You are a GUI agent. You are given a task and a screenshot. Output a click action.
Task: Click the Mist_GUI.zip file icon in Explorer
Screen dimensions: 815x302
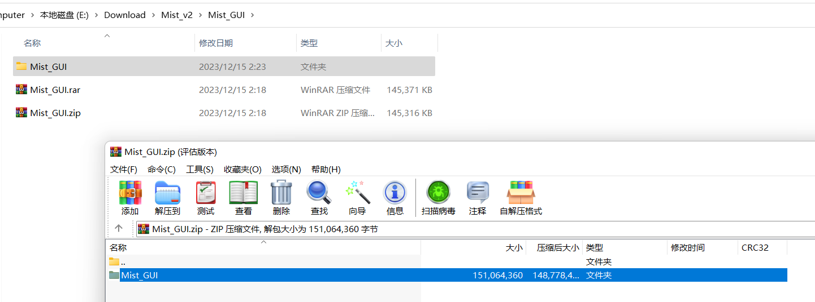tap(21, 112)
